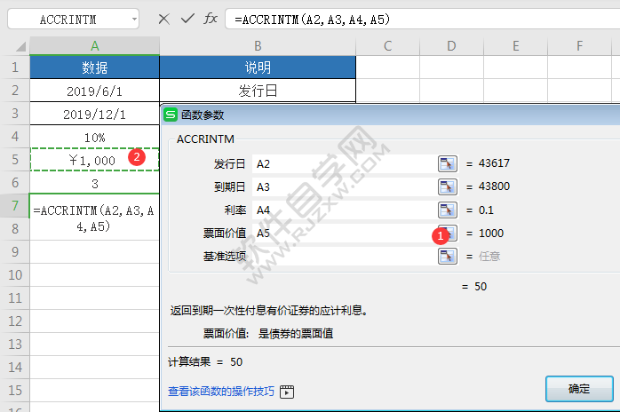Select column D header

click(x=451, y=46)
